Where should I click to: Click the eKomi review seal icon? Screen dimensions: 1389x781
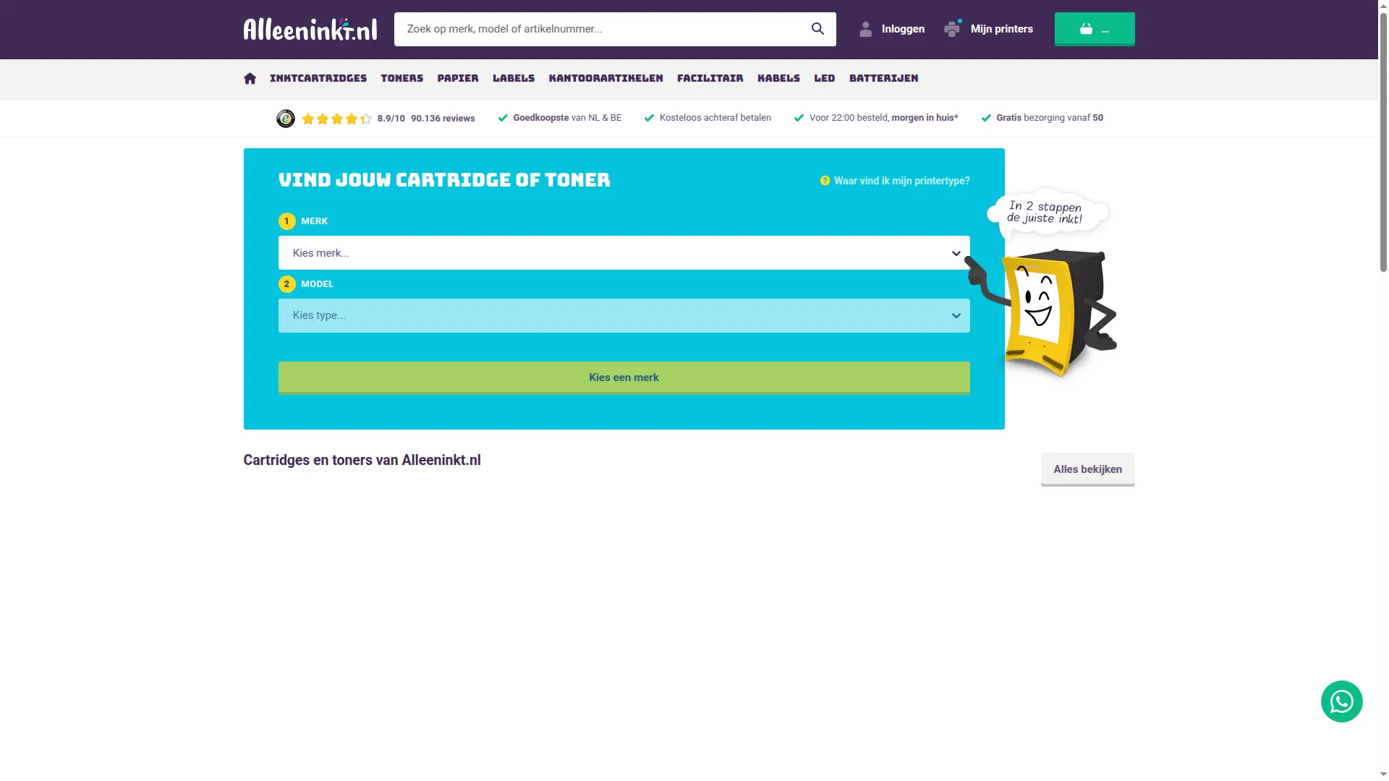pyautogui.click(x=286, y=119)
